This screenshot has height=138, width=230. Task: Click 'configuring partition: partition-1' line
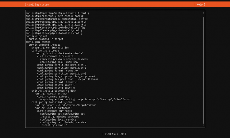coord(62,68)
